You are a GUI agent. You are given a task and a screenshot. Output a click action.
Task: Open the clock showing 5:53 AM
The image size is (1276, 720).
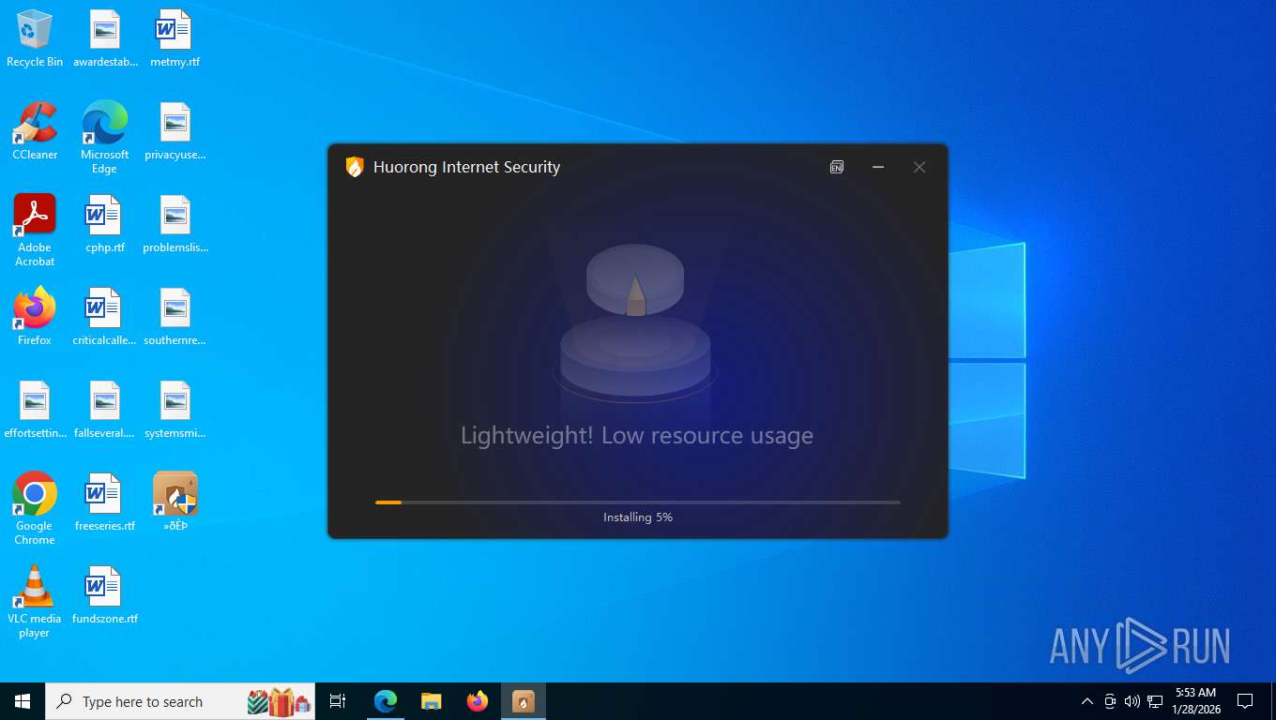1195,701
